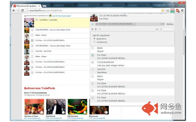Open the Библиотека YodaPunk heading link

pos(40,88)
